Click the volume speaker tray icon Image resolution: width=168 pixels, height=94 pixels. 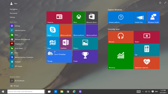[x=146, y=91]
